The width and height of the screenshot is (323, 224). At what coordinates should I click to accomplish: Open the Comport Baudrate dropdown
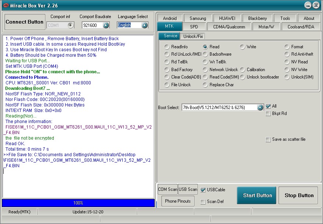pos(106,25)
